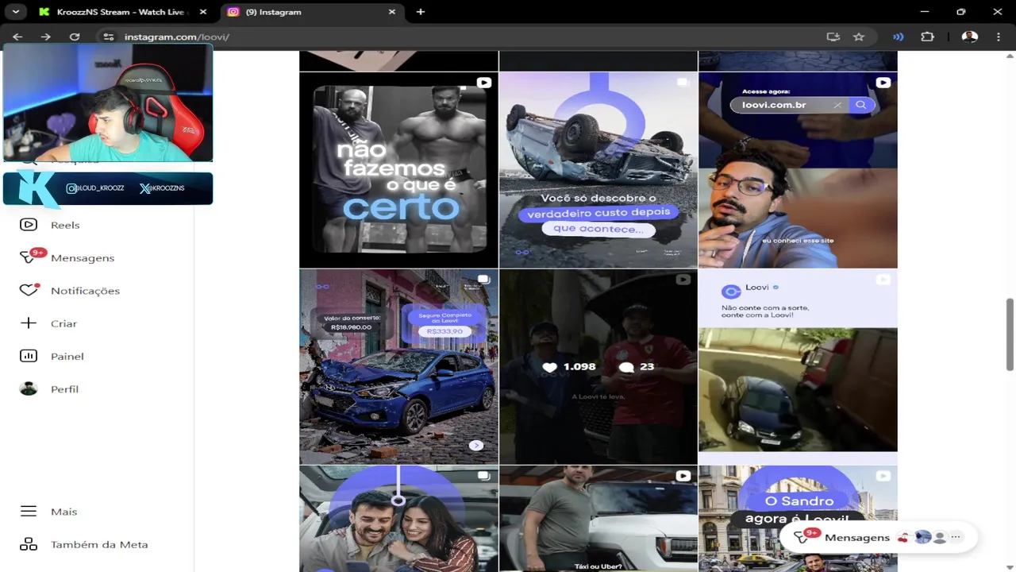Click the @KROOZZNS X handle

(162, 188)
